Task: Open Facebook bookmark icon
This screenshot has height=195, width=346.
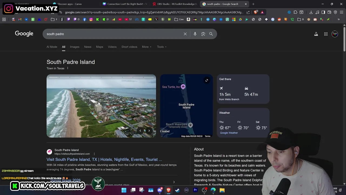Action: (x=85, y=19)
